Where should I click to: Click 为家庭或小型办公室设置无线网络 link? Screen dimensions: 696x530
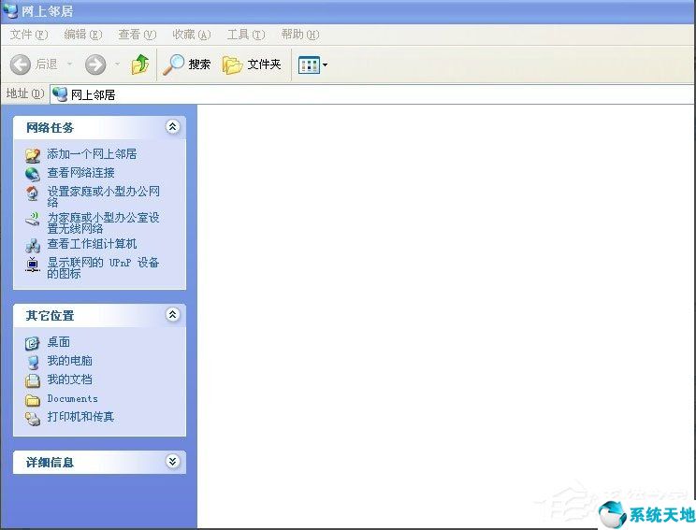[104, 222]
